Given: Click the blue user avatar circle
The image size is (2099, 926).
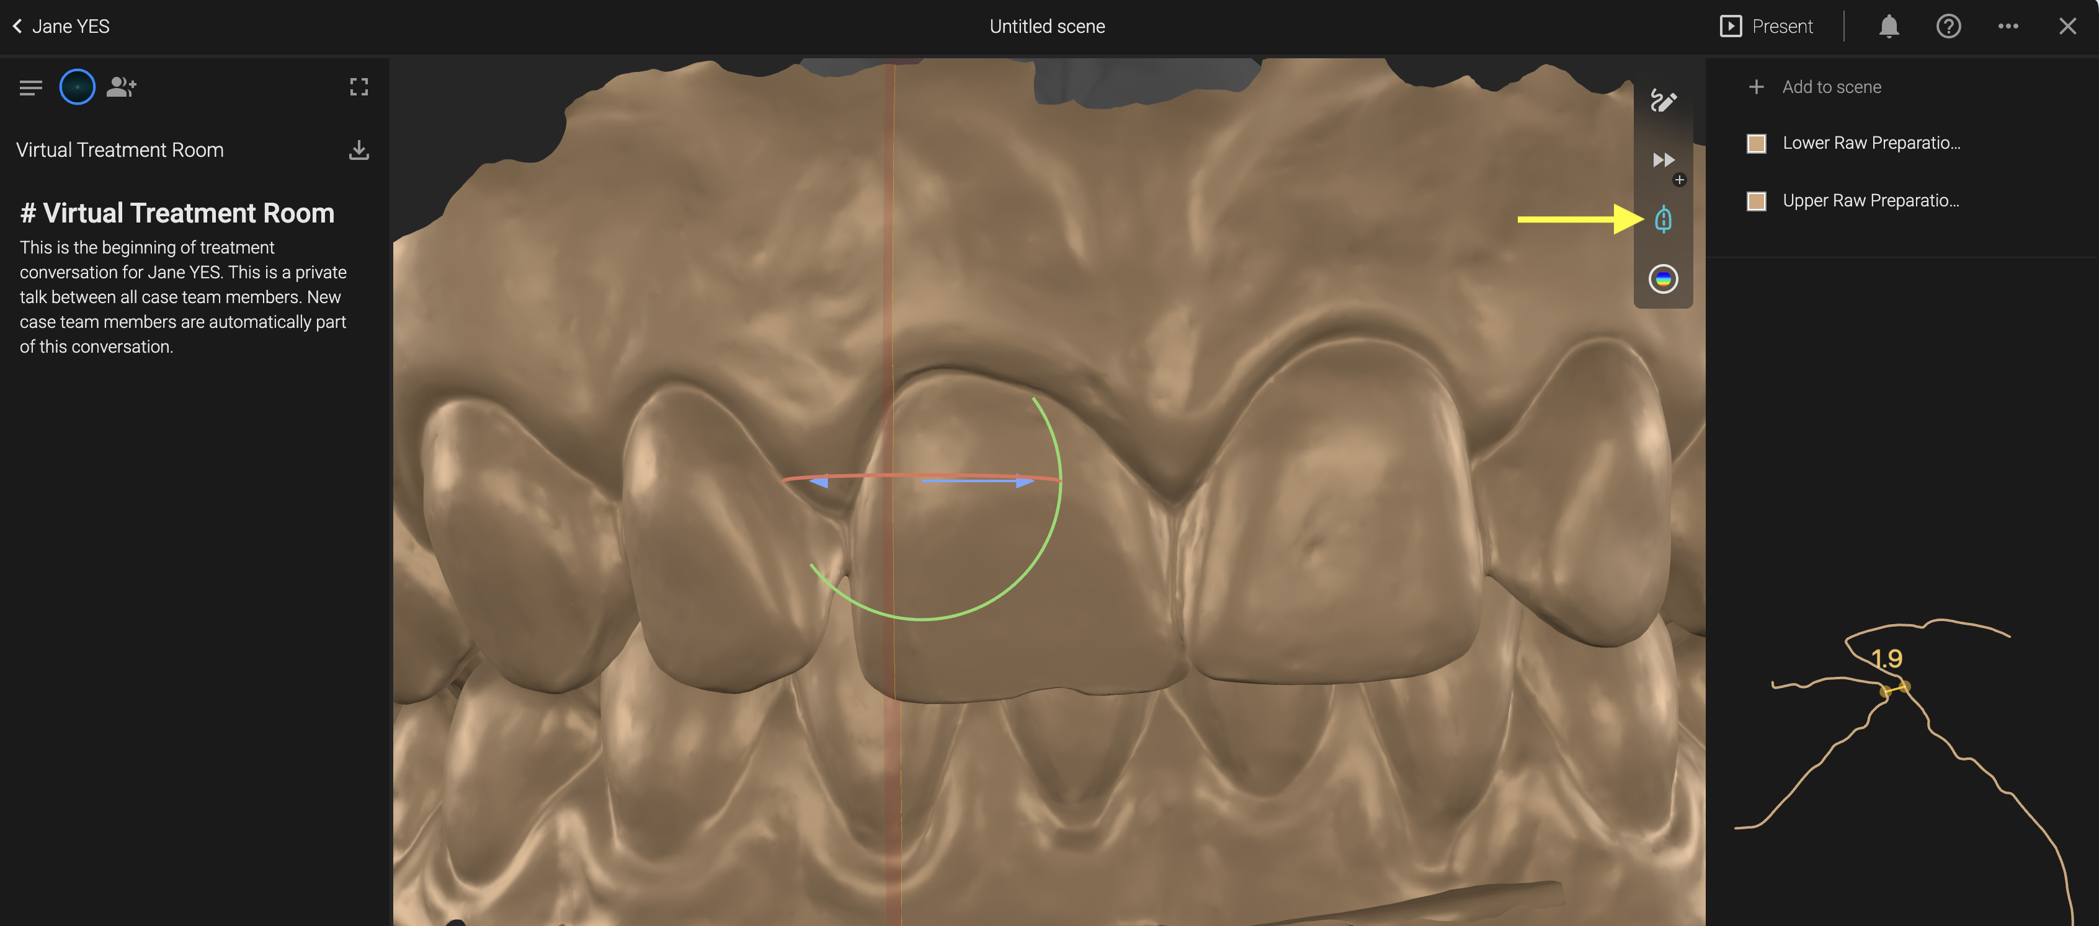Looking at the screenshot, I should [78, 86].
